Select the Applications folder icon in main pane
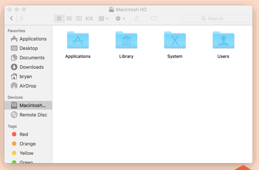The height and width of the screenshot is (170, 259). 78,40
